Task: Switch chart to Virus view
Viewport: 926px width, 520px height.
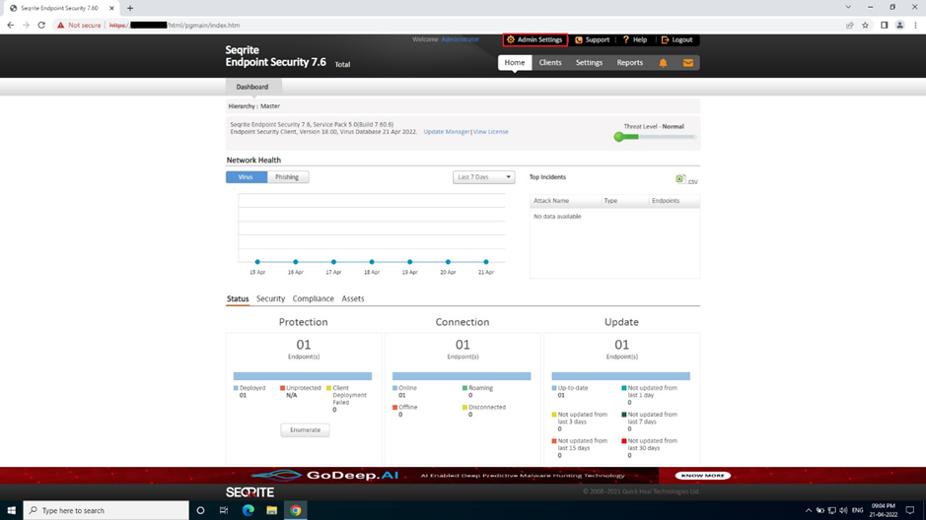Action: pos(246,177)
